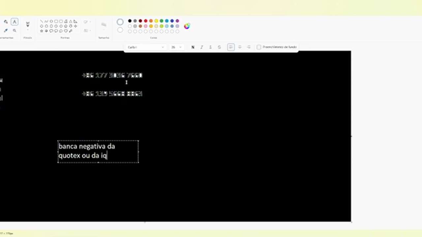Viewport: 422px width, 237px height.
Task: Pick the red color swatch
Action: point(145,21)
